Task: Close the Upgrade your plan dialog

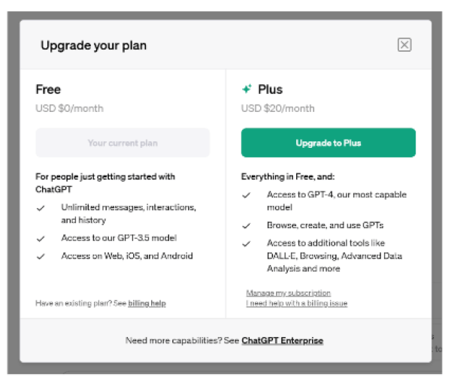Action: 404,45
